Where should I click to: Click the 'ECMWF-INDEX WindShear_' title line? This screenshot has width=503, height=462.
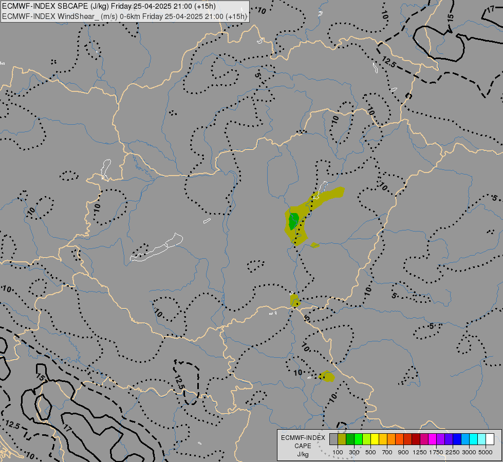124,16
